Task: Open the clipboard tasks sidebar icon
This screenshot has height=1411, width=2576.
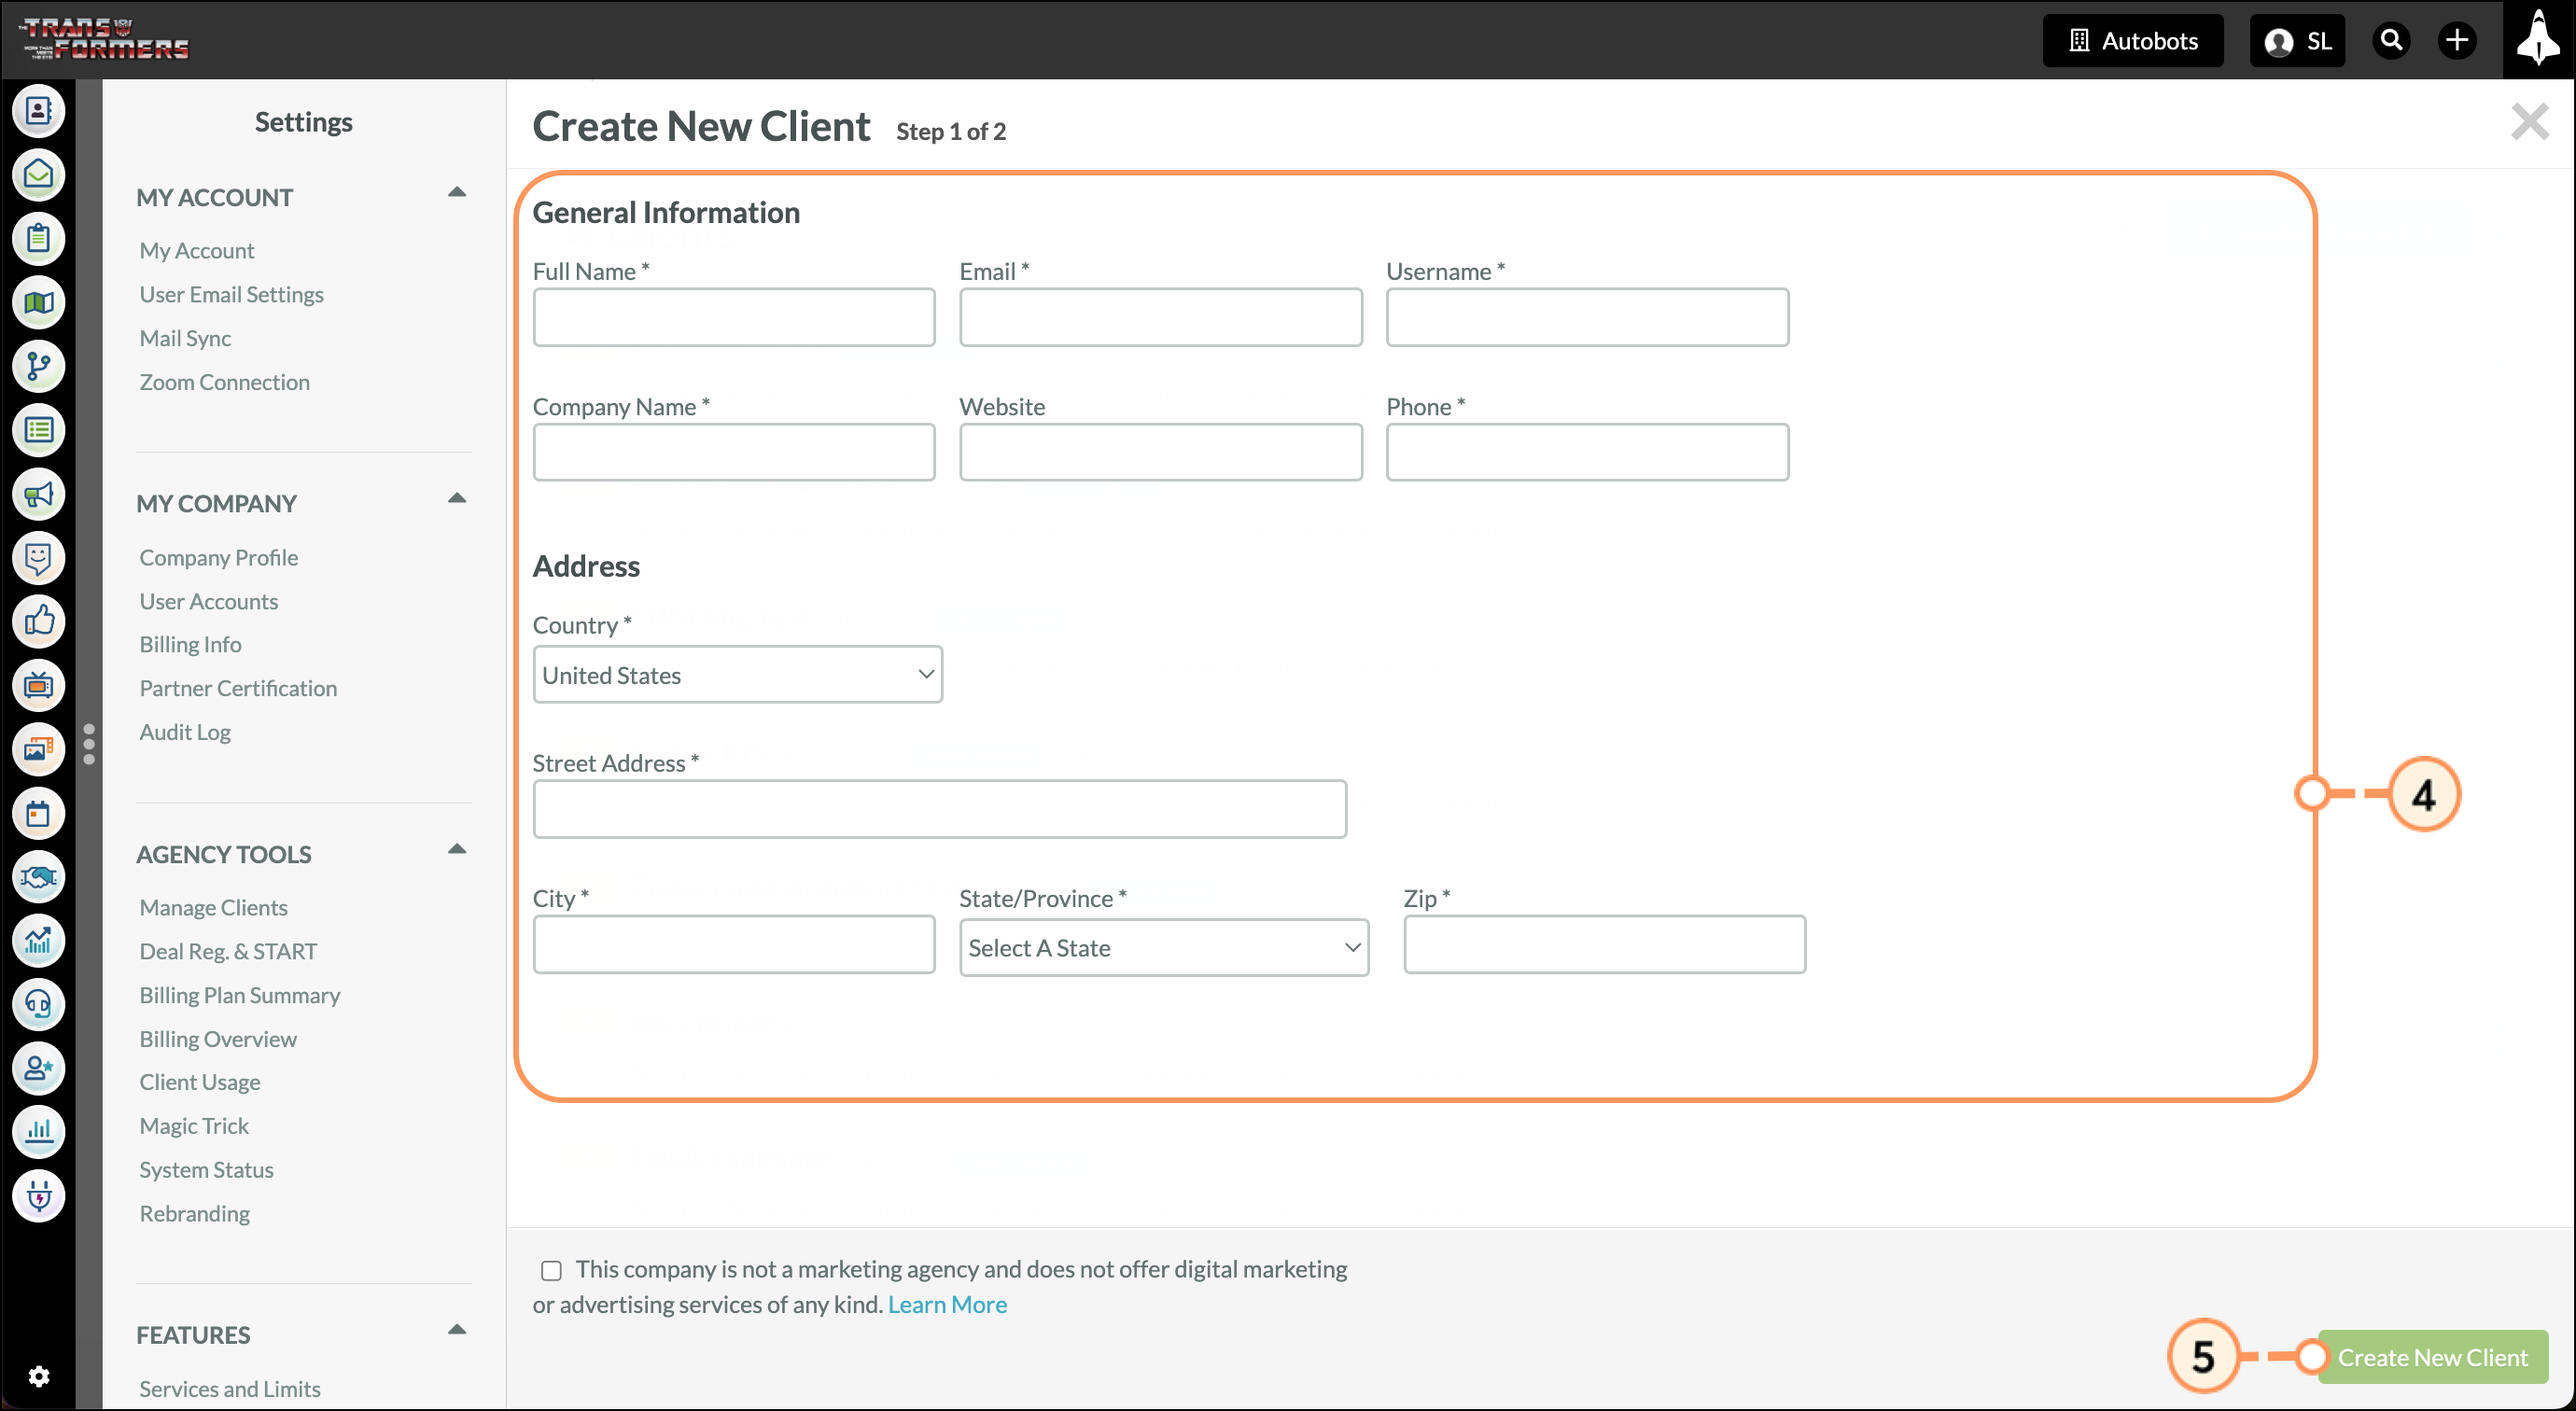Action: (38, 238)
